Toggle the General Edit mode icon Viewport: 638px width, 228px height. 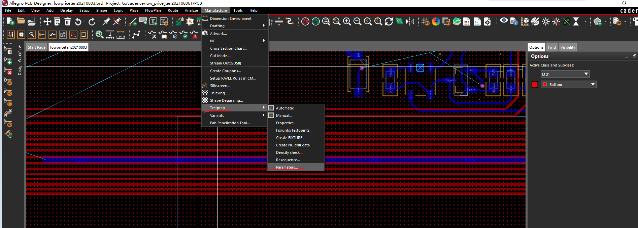pyautogui.click(x=10, y=34)
